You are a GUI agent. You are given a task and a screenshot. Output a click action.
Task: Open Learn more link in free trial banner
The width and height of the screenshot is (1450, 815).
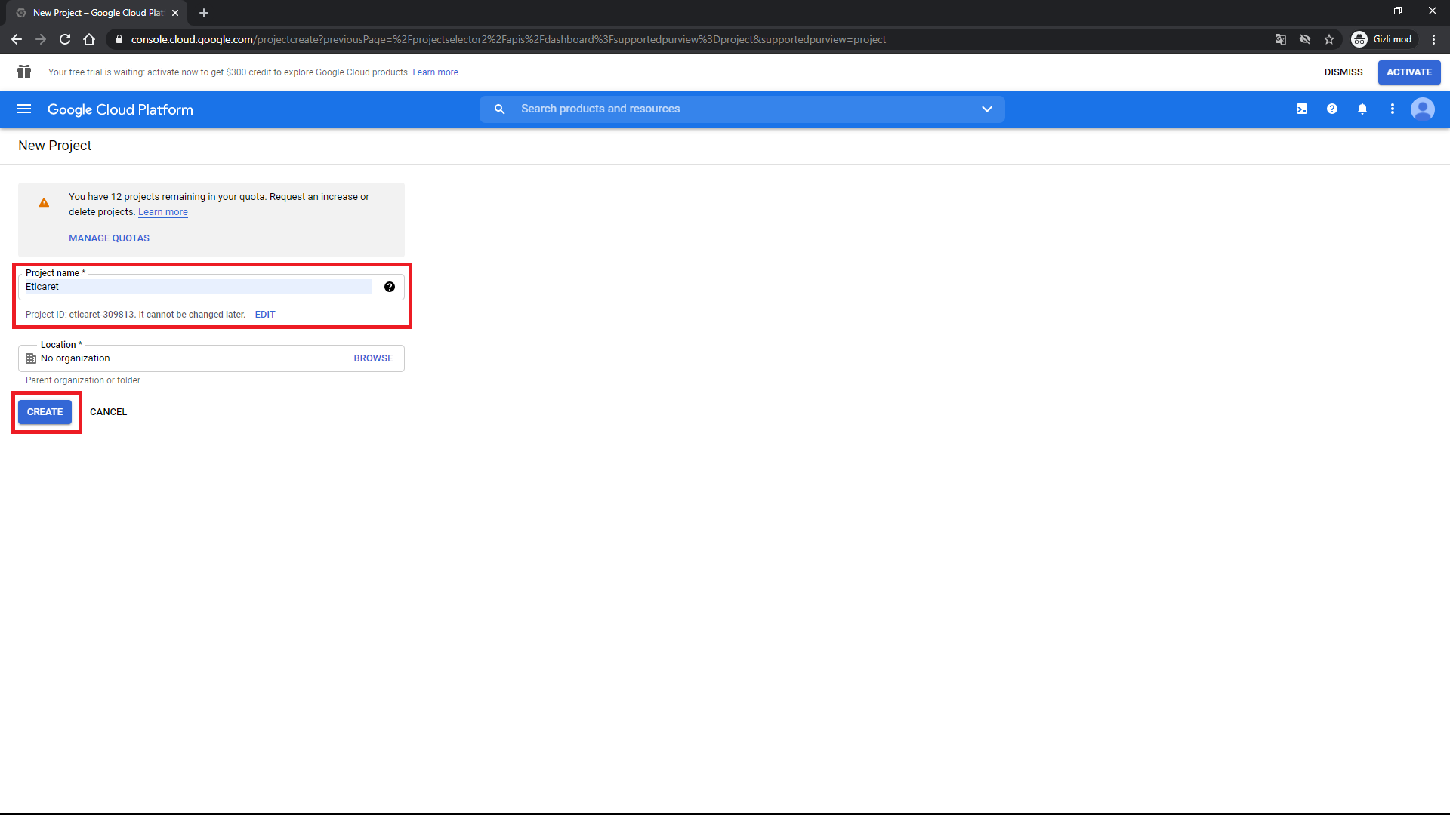tap(435, 72)
